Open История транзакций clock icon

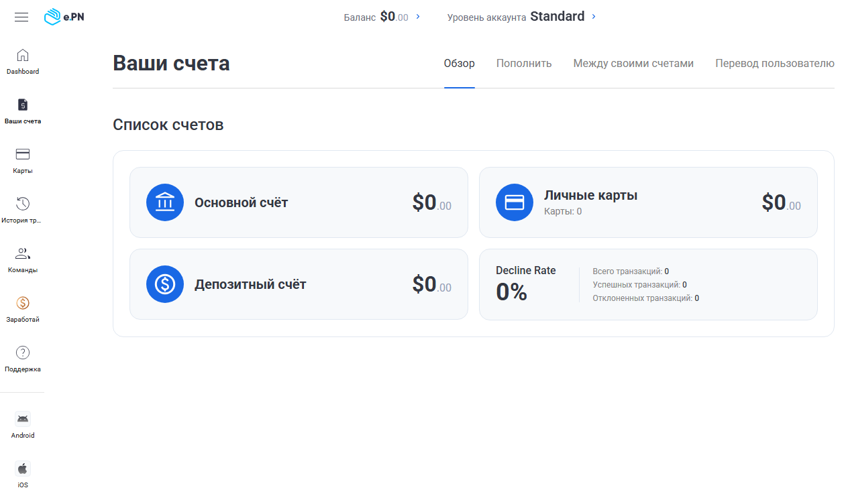(23, 204)
